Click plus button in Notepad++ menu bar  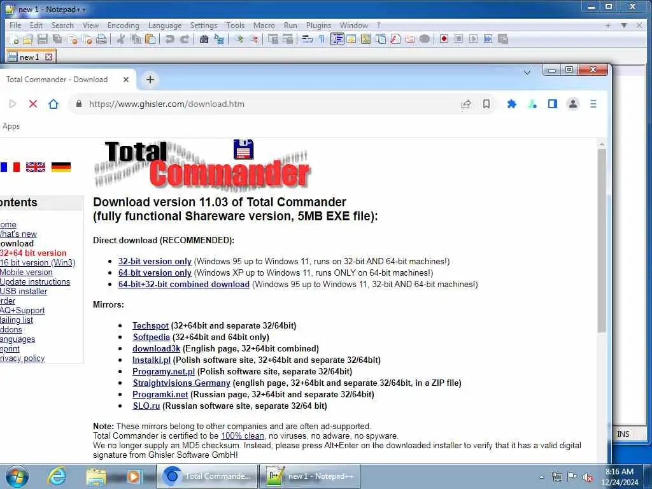tap(608, 25)
